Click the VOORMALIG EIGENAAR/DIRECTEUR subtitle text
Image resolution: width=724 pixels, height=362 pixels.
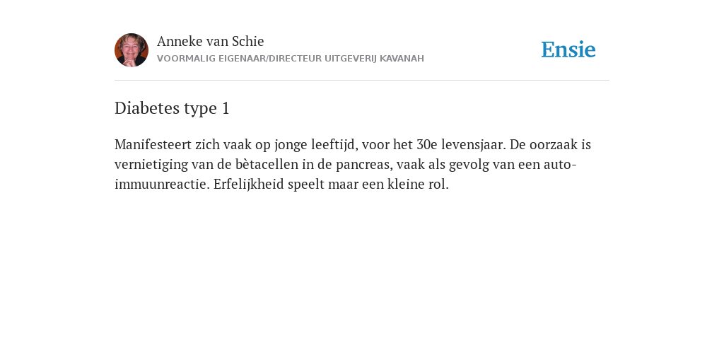[240, 59]
